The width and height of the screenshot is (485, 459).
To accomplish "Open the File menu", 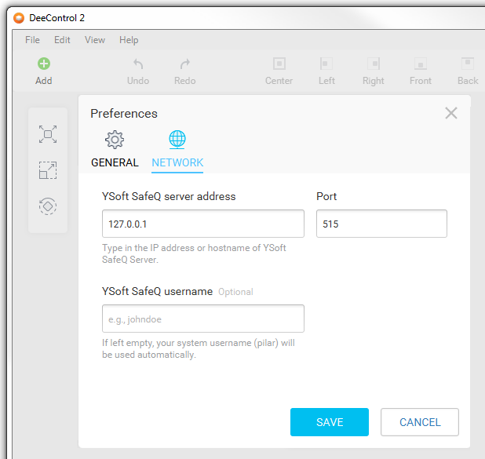I will pyautogui.click(x=32, y=40).
